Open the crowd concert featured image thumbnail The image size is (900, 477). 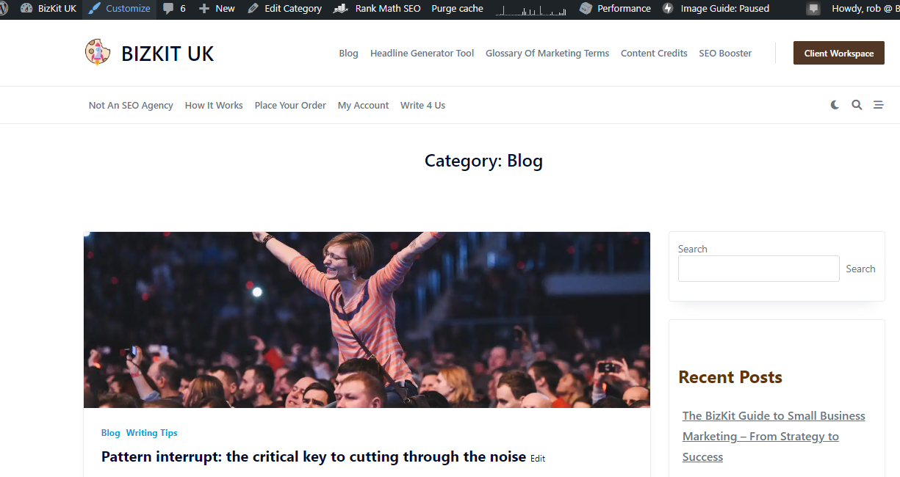367,320
